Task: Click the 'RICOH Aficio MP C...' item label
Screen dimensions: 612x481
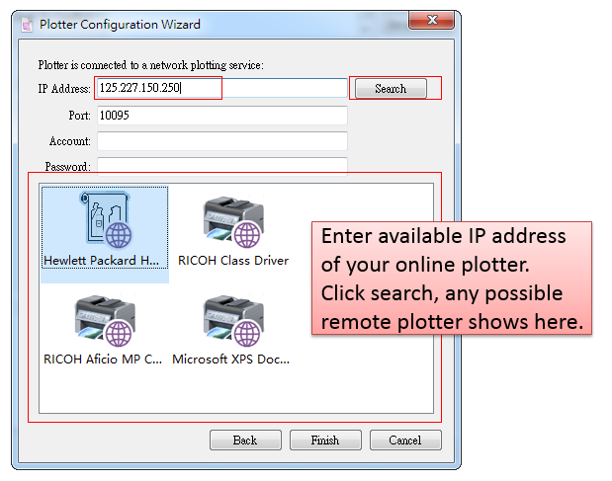Action: pos(103,360)
